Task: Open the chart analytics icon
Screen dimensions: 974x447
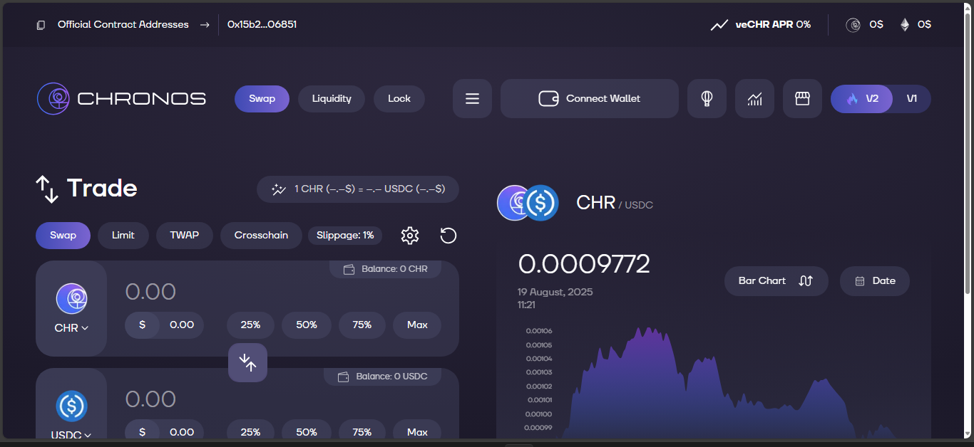Action: tap(754, 99)
